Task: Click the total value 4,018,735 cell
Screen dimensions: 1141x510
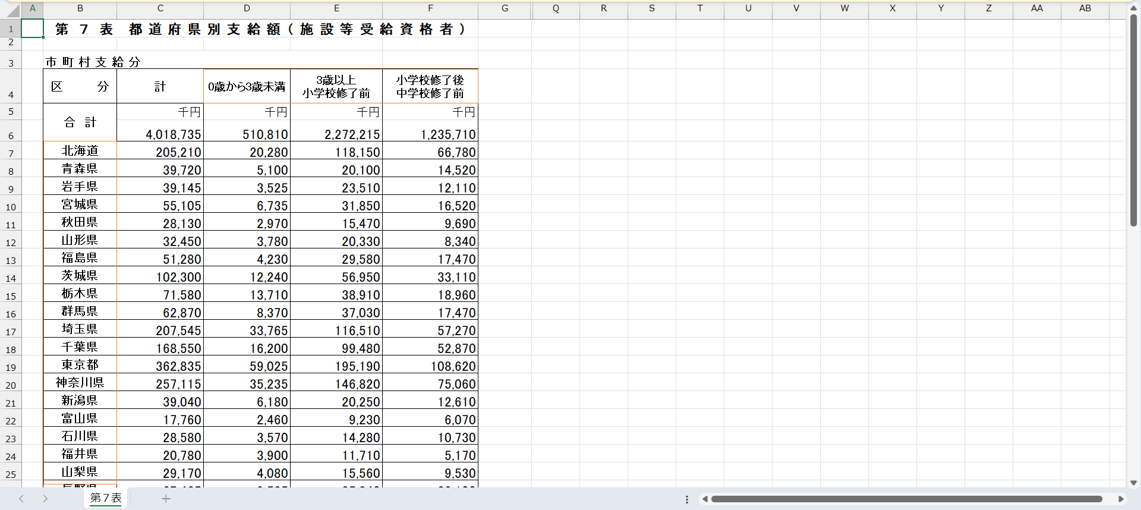Action: click(160, 134)
